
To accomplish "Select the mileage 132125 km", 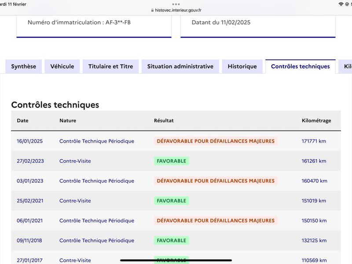I will pos(314,240).
